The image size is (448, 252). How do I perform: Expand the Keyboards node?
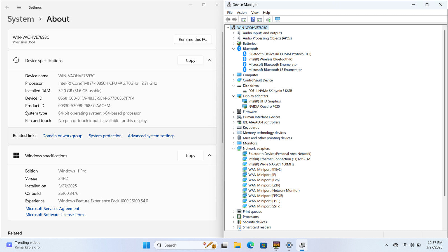tap(234, 127)
